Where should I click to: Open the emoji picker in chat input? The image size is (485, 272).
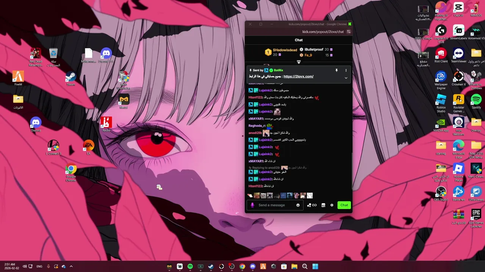tap(298, 205)
